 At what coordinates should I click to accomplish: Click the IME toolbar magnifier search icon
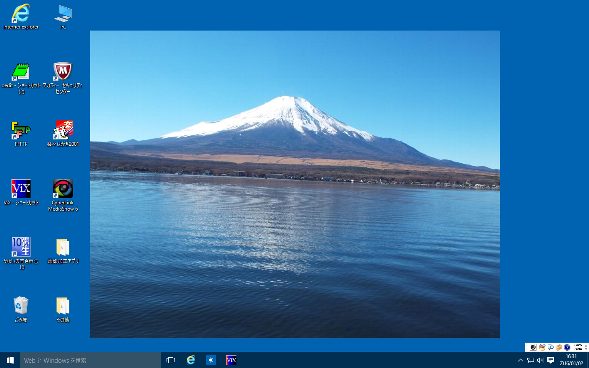pyautogui.click(x=551, y=347)
